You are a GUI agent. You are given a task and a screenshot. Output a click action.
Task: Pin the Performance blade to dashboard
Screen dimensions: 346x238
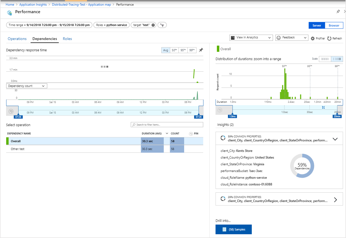338,12
